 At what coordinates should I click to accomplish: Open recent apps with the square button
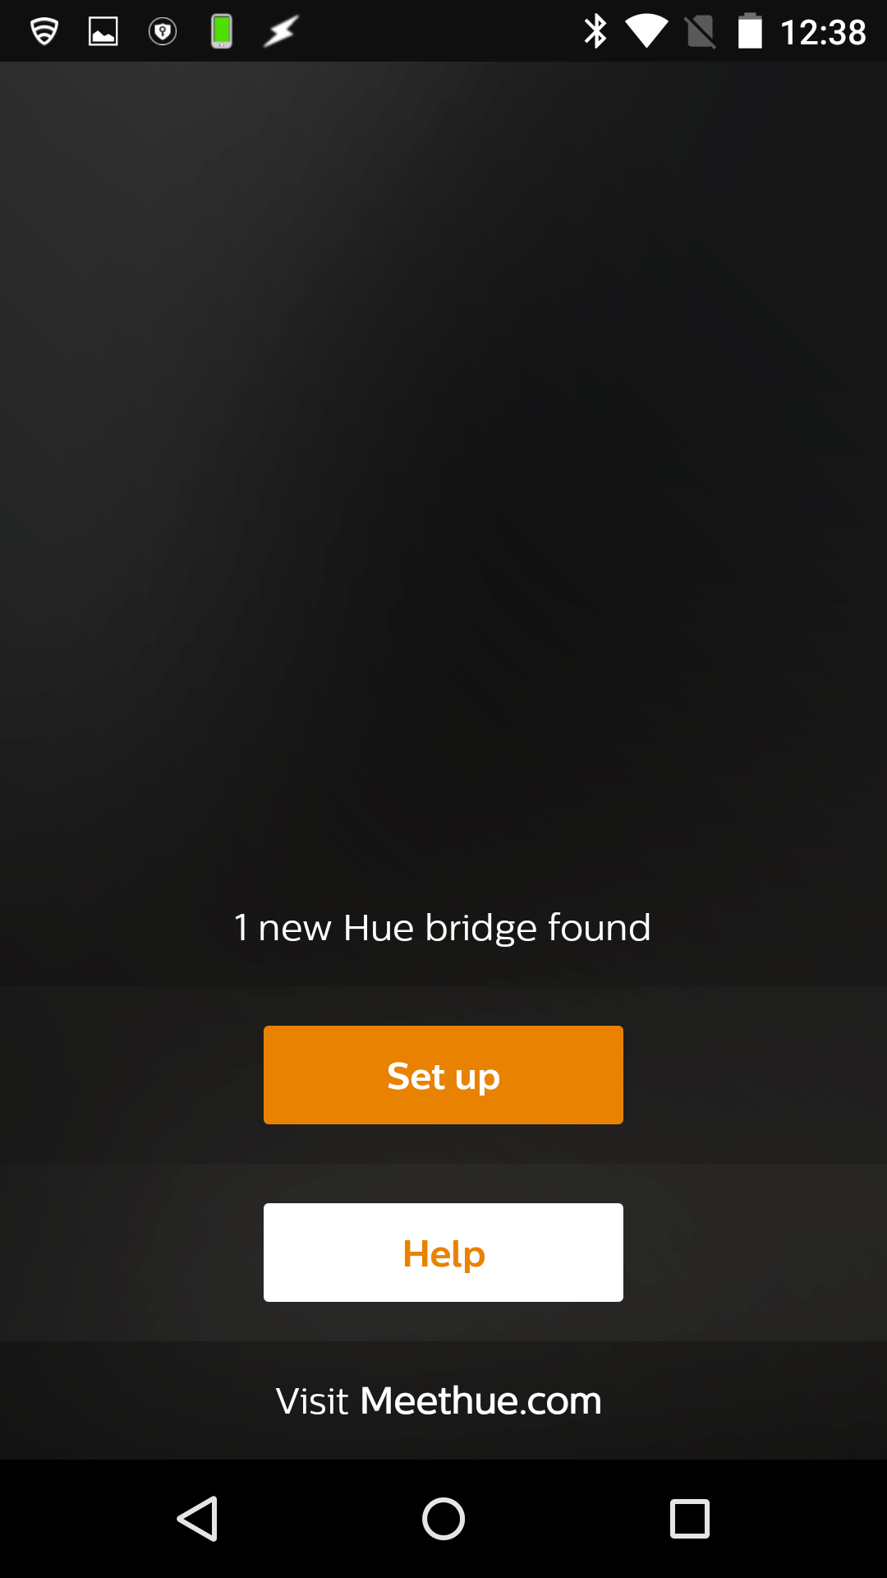690,1519
